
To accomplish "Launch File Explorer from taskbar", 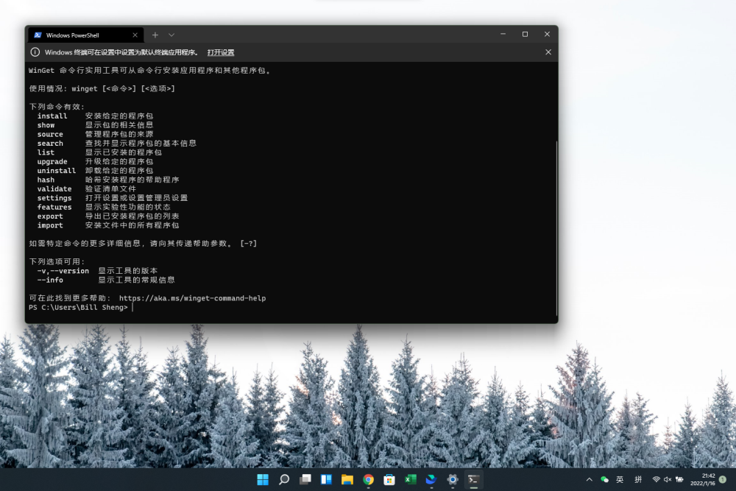I will (347, 480).
